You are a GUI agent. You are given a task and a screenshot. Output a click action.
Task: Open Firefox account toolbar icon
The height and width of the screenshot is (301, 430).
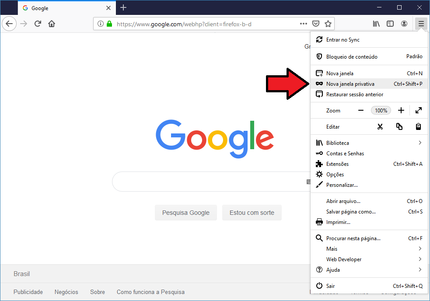coord(404,24)
